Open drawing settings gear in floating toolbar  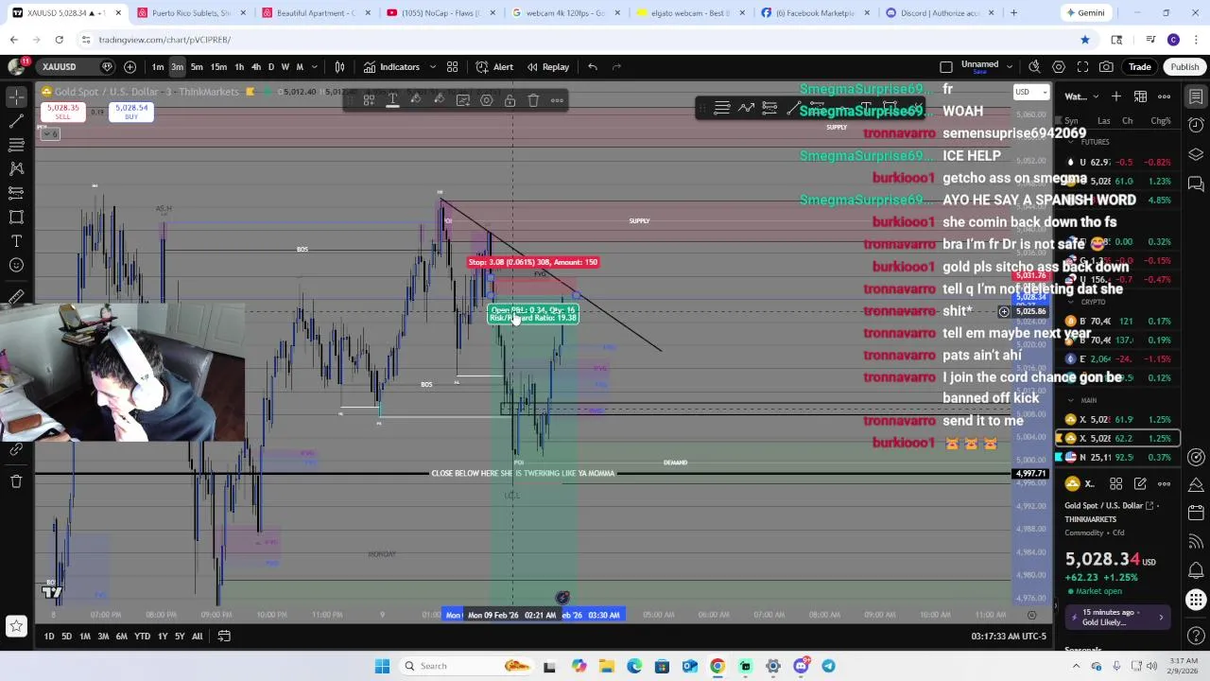(x=486, y=100)
